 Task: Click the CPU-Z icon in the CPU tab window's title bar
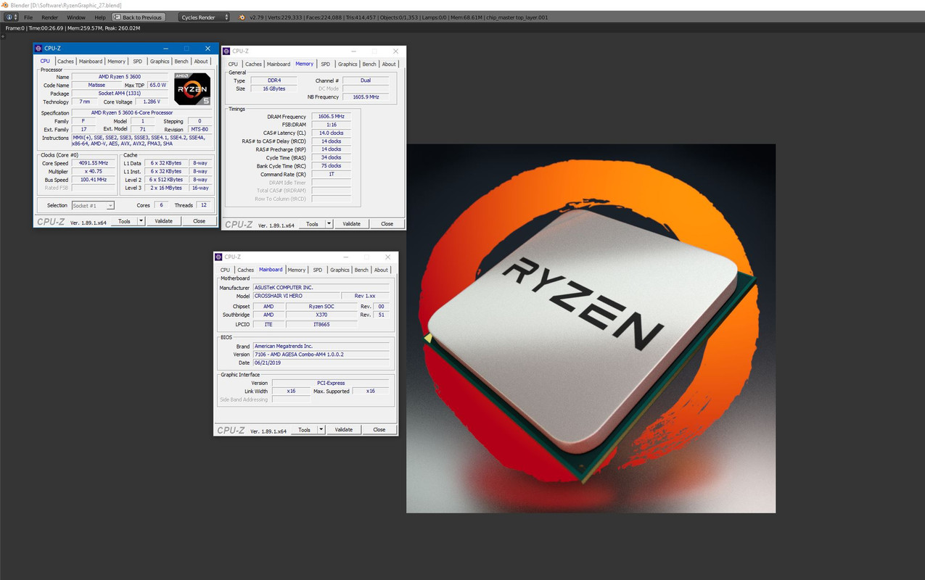tap(38, 49)
